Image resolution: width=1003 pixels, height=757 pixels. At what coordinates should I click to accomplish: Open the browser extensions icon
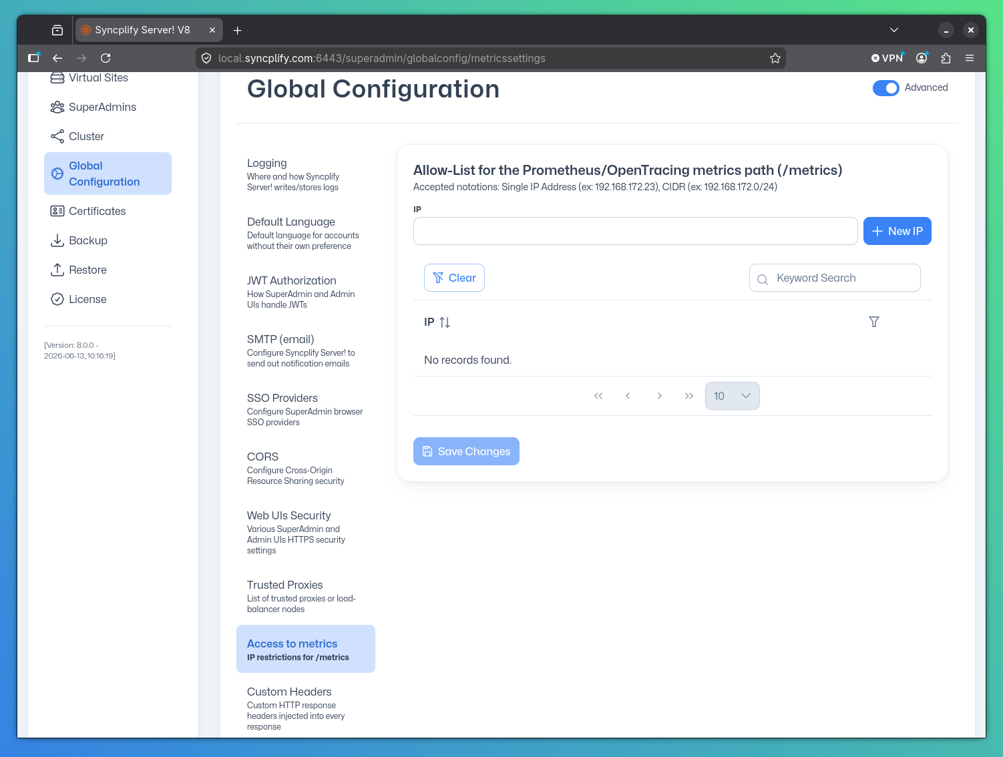tap(946, 58)
